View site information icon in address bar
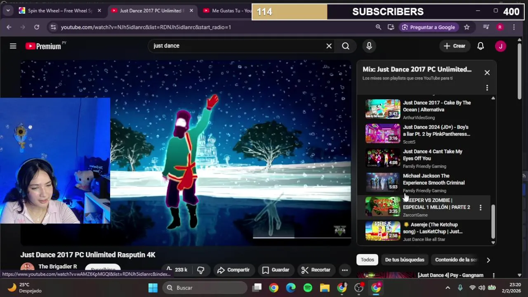The height and width of the screenshot is (297, 528). (x=53, y=27)
